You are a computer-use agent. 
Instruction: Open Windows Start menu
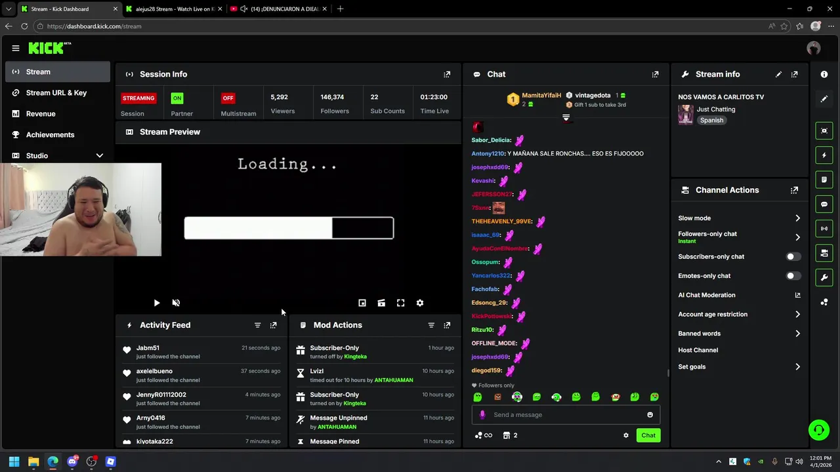point(14,462)
